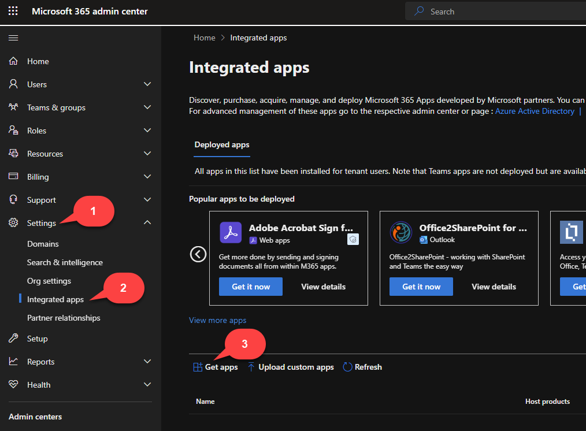Open Org settings in the sidebar

(49, 281)
